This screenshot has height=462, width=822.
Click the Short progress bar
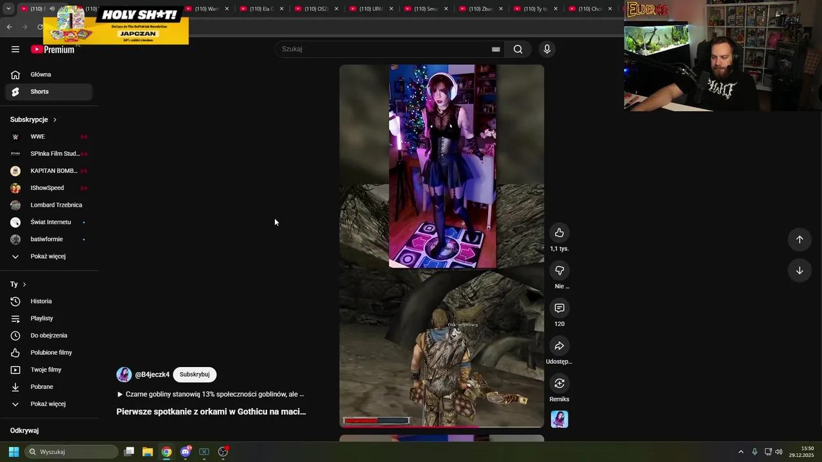click(x=442, y=427)
